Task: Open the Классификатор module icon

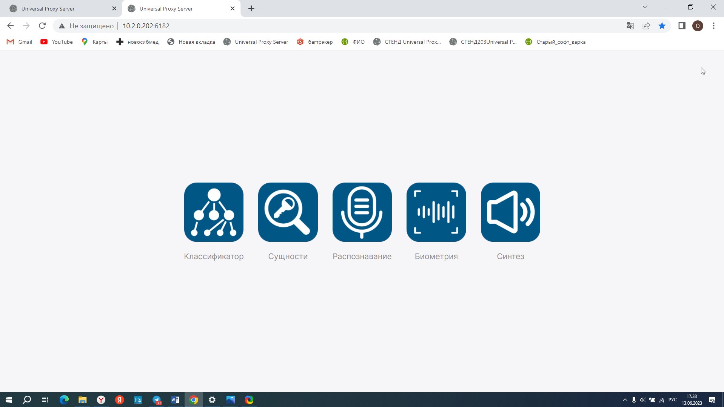Action: pyautogui.click(x=214, y=212)
